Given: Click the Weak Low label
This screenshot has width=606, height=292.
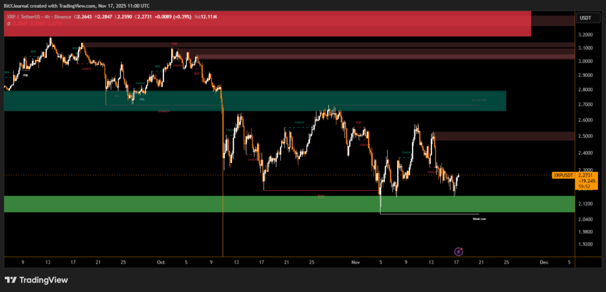Looking at the screenshot, I should 479,219.
